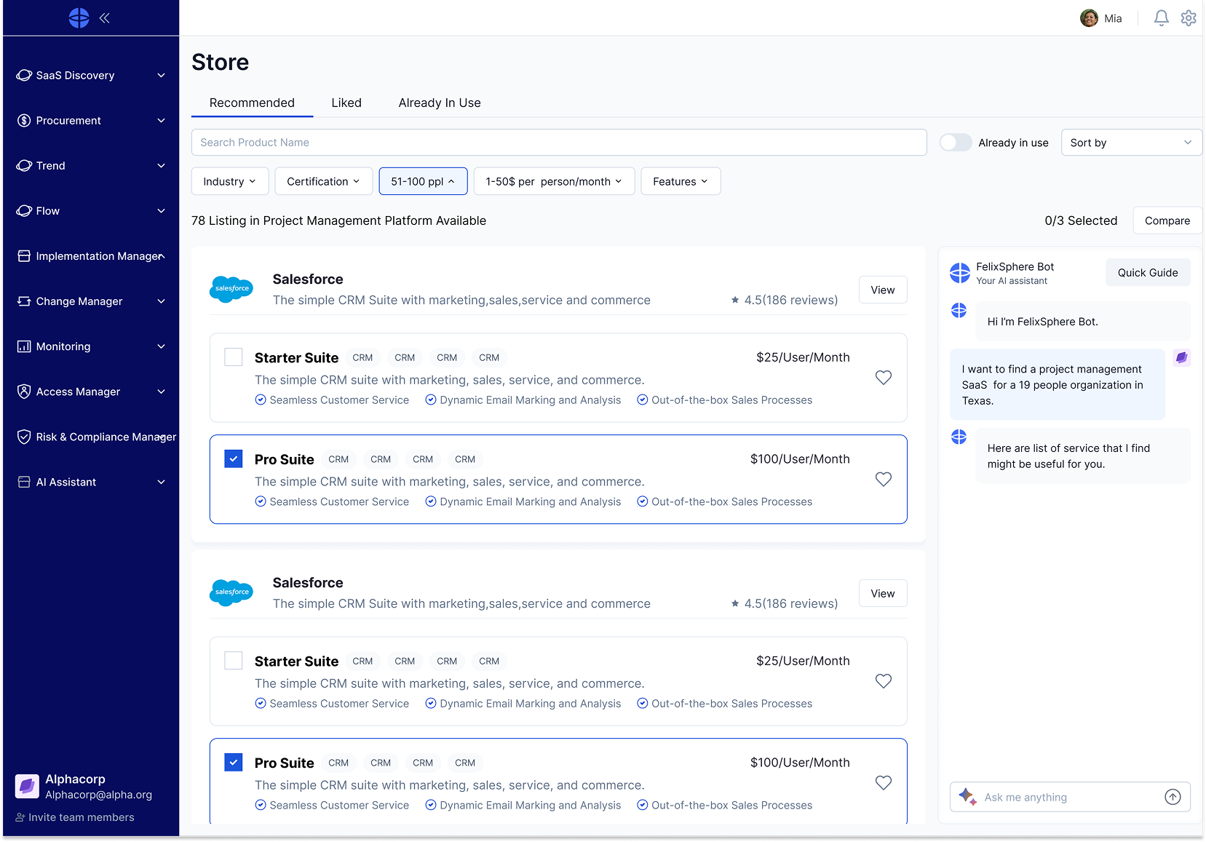Click the 0/3 Selected counter text
Image resolution: width=1206 pixels, height=842 pixels.
click(1081, 221)
